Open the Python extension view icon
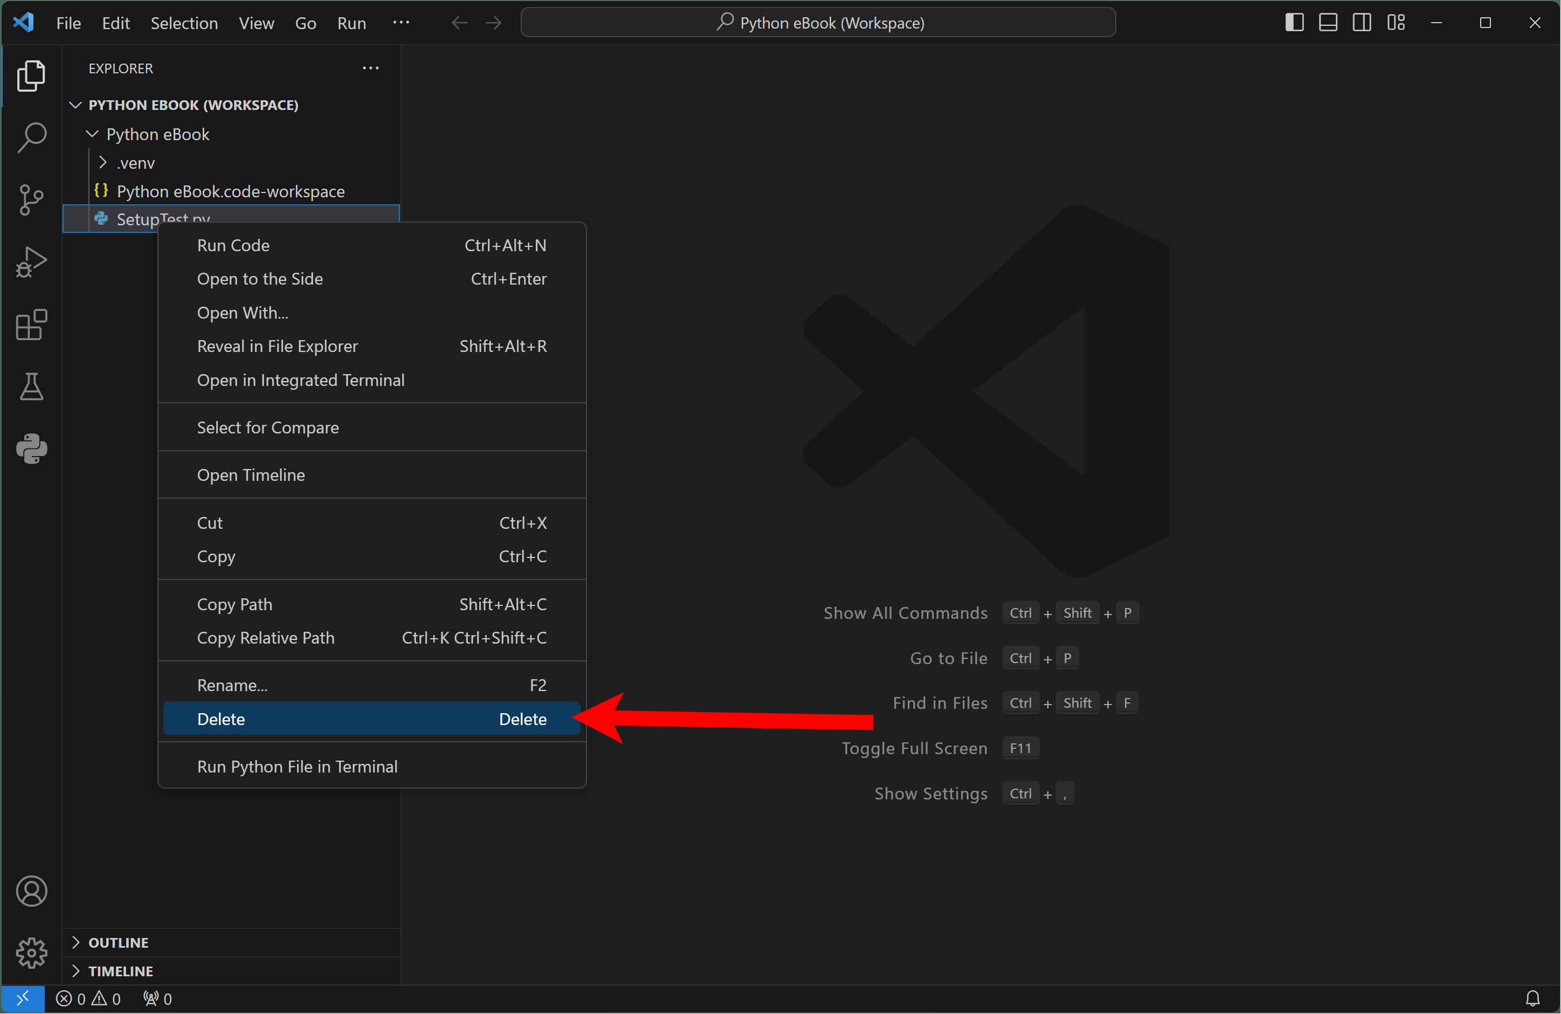The height and width of the screenshot is (1014, 1561). click(31, 449)
